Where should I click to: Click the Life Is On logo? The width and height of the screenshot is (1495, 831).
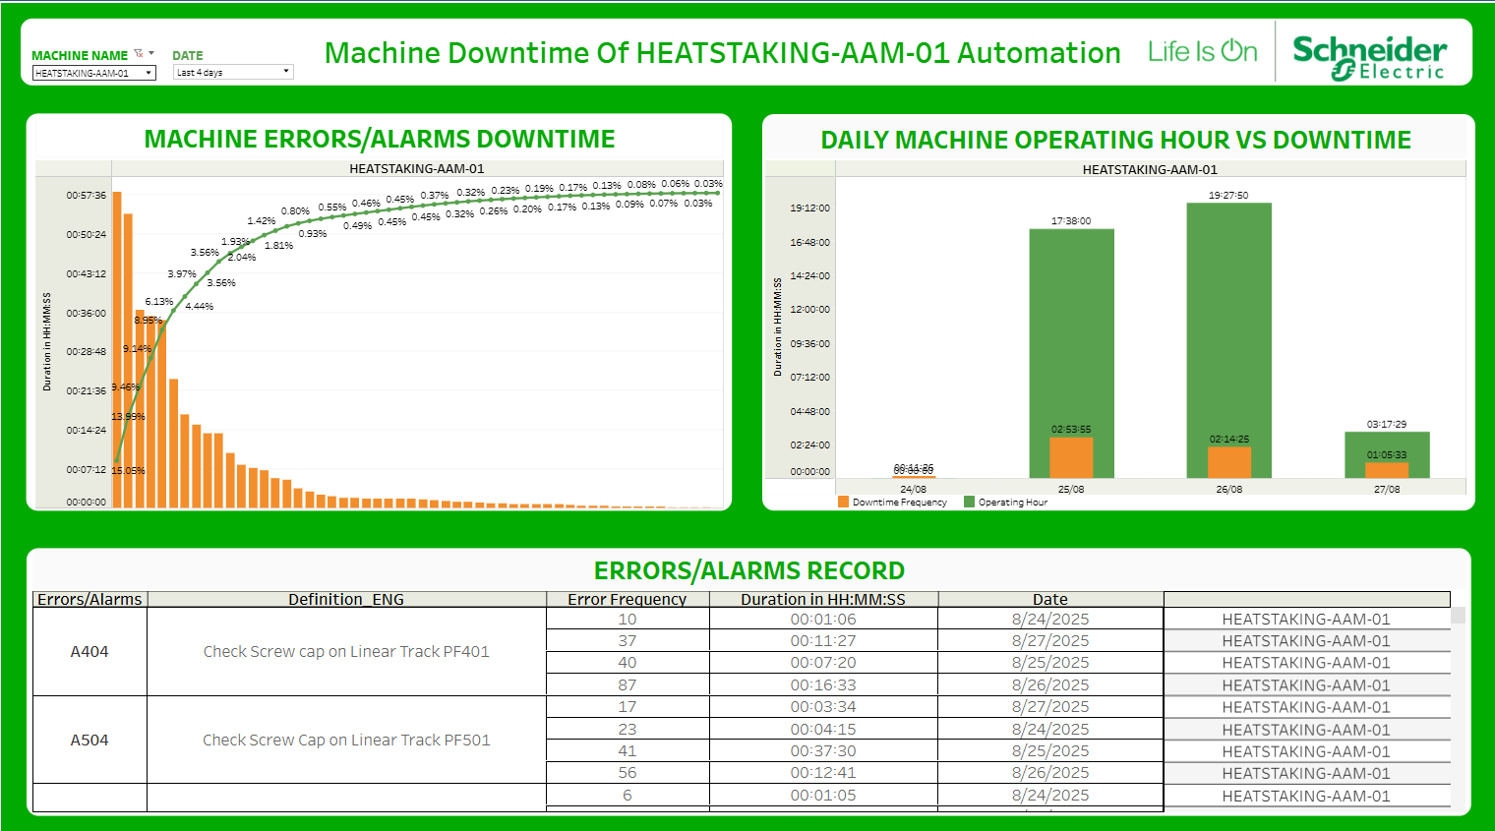1202,51
